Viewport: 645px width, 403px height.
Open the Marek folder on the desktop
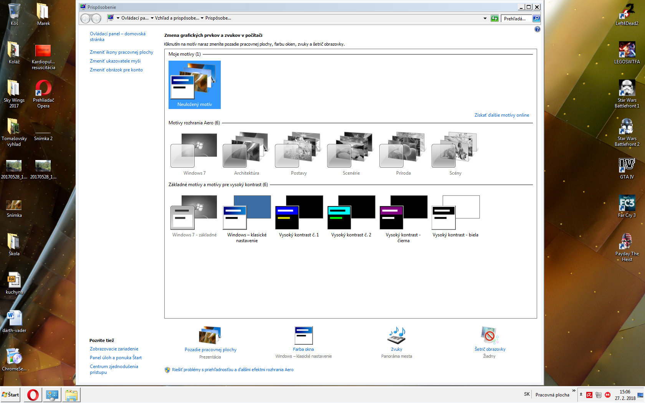point(43,14)
